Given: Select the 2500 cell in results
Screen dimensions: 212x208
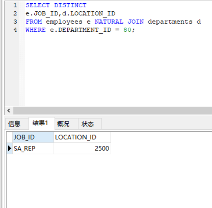Looking at the screenshot, I should click(x=82, y=148).
